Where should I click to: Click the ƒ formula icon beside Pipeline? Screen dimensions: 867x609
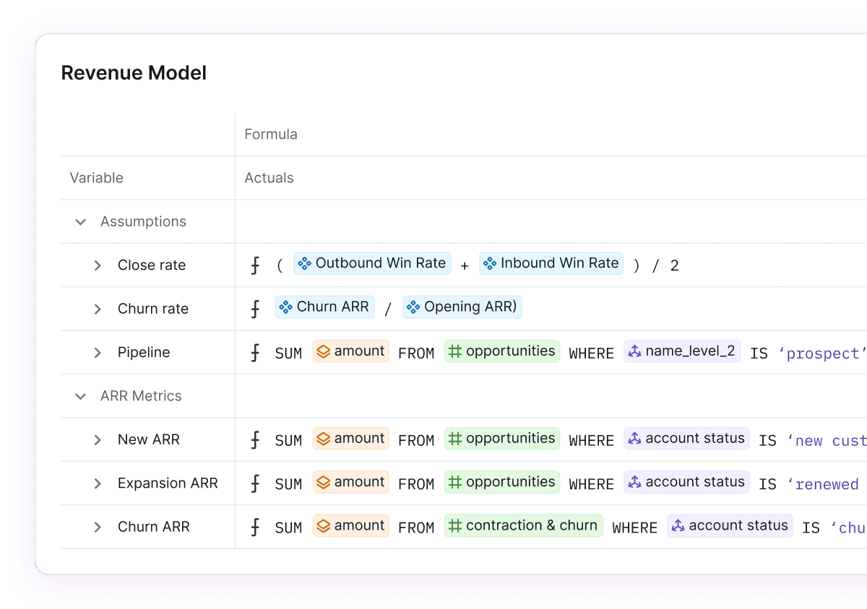click(255, 352)
